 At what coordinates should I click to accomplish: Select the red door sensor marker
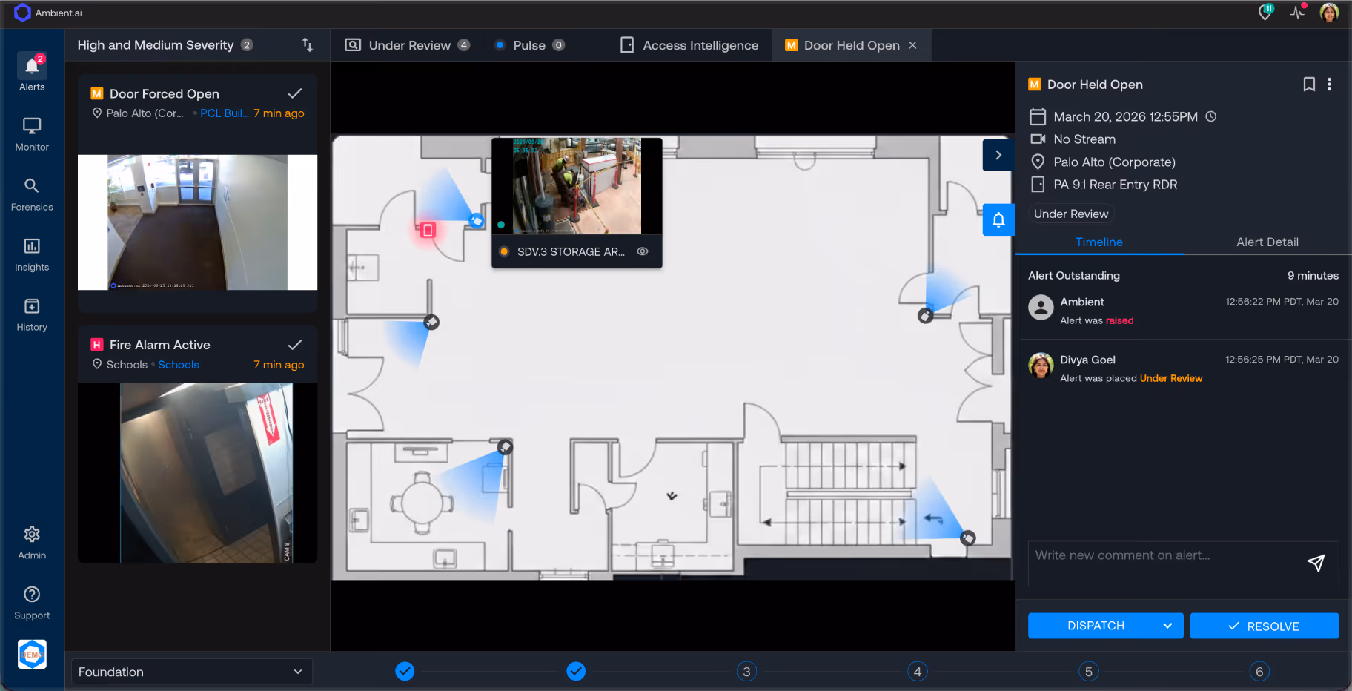(428, 231)
